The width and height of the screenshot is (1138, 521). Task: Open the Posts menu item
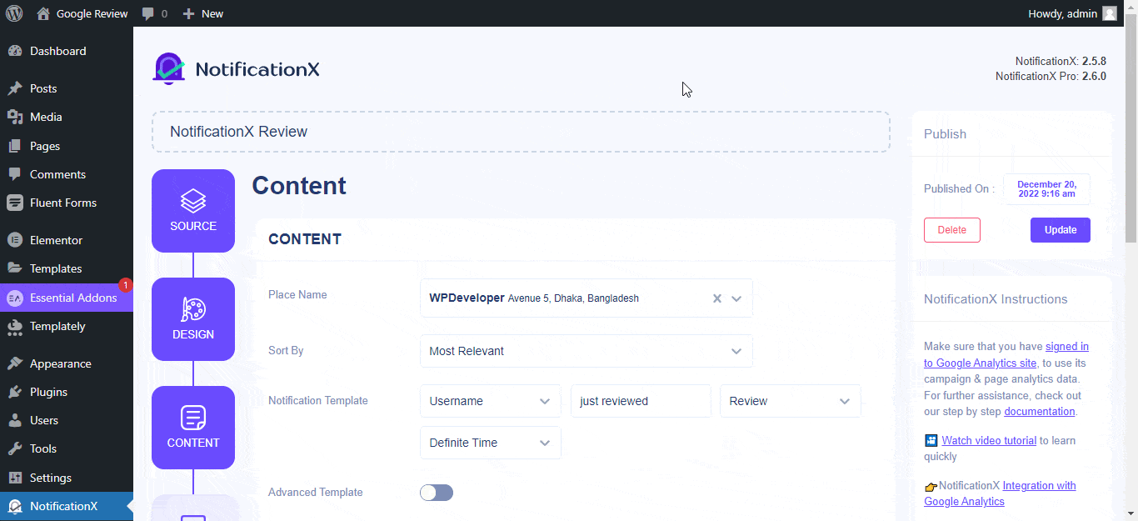click(67, 88)
